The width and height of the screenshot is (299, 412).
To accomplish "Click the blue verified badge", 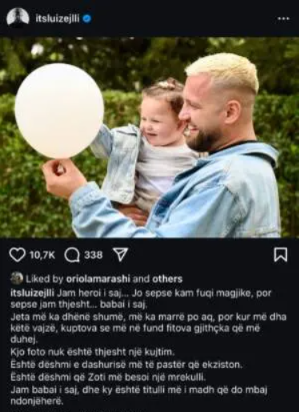I will tap(87, 18).
